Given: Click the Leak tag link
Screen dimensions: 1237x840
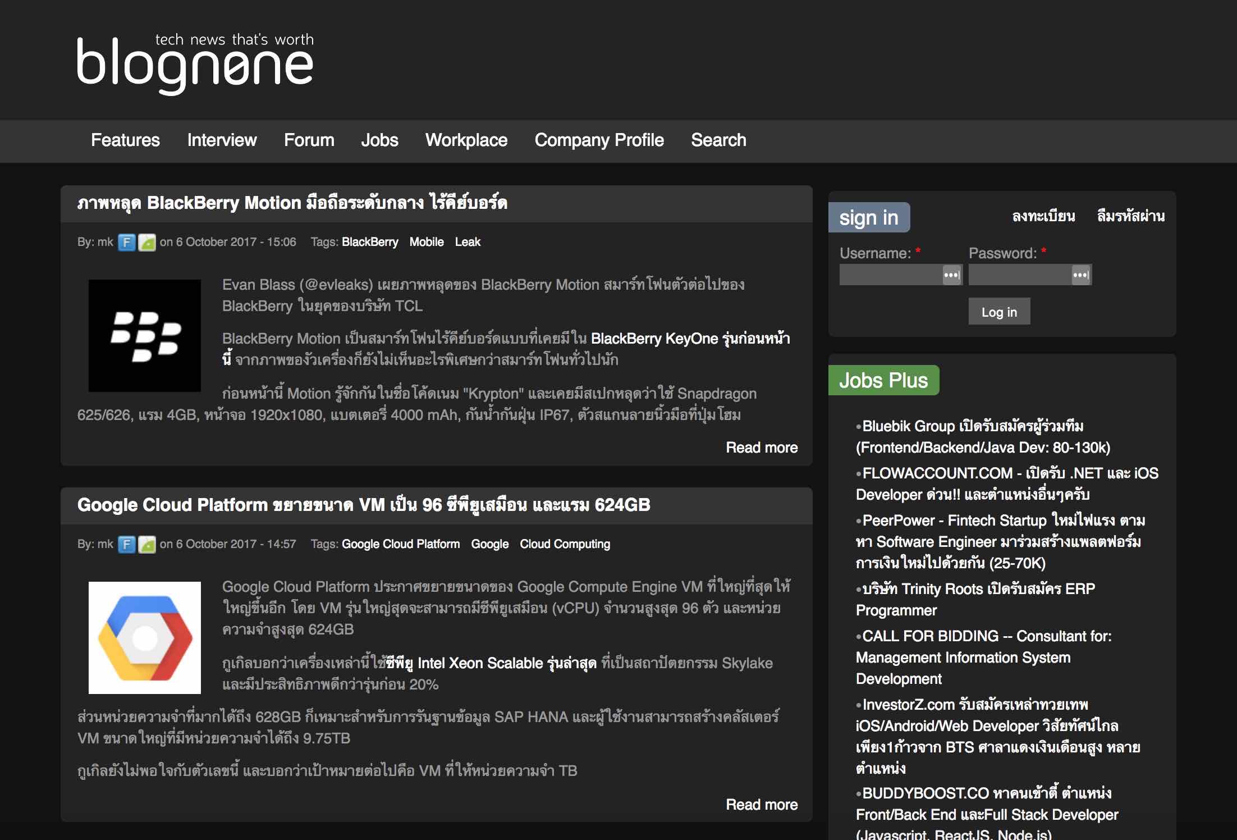Looking at the screenshot, I should [468, 242].
